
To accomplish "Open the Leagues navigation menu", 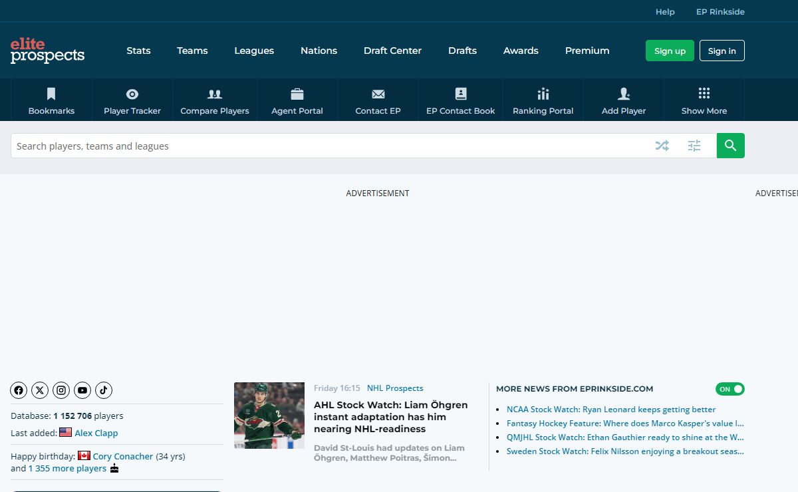I will (254, 51).
